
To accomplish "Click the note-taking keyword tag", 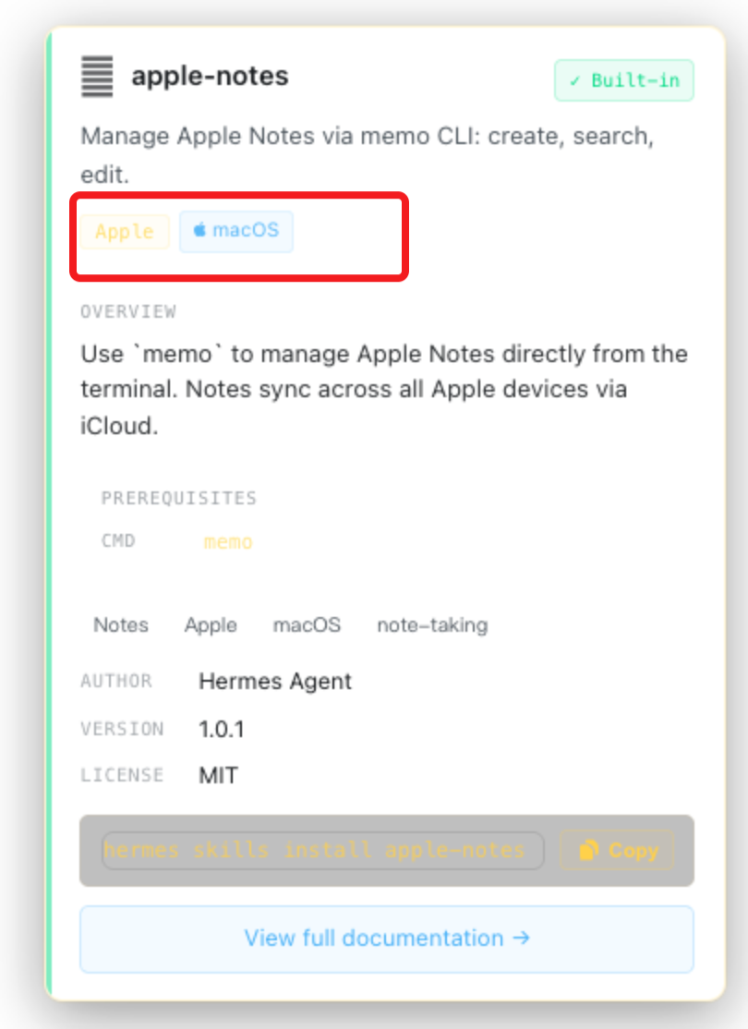I will [x=432, y=624].
